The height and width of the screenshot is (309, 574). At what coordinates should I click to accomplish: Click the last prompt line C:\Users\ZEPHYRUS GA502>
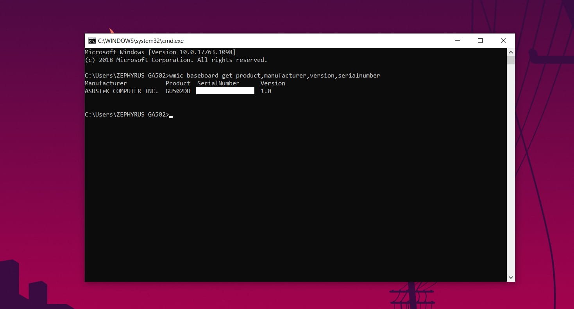tap(127, 115)
